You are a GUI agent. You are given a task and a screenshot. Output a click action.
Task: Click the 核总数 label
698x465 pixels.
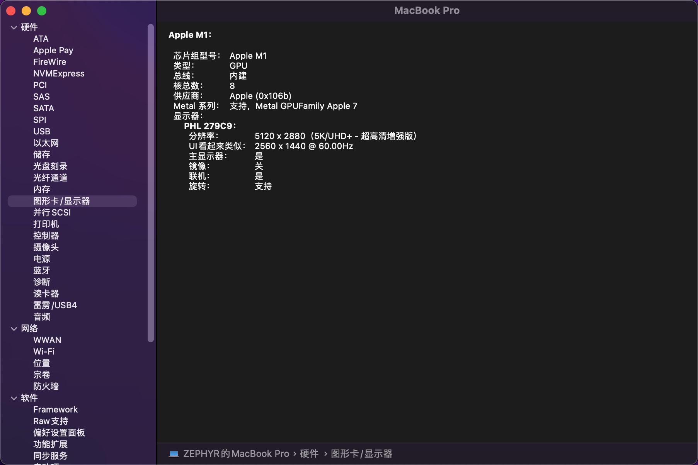[x=188, y=86]
